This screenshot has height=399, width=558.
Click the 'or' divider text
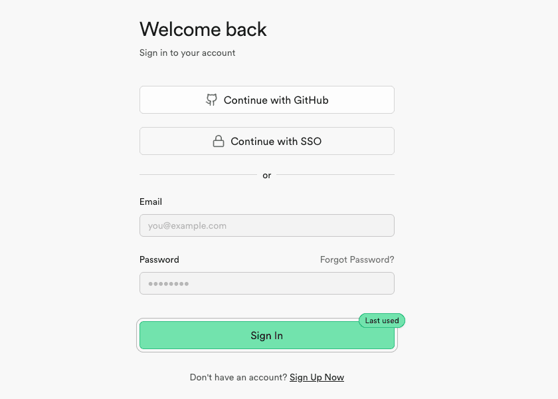(267, 176)
